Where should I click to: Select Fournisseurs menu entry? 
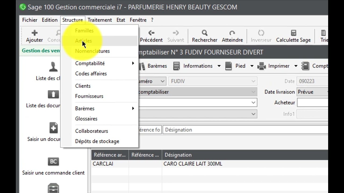(99, 96)
